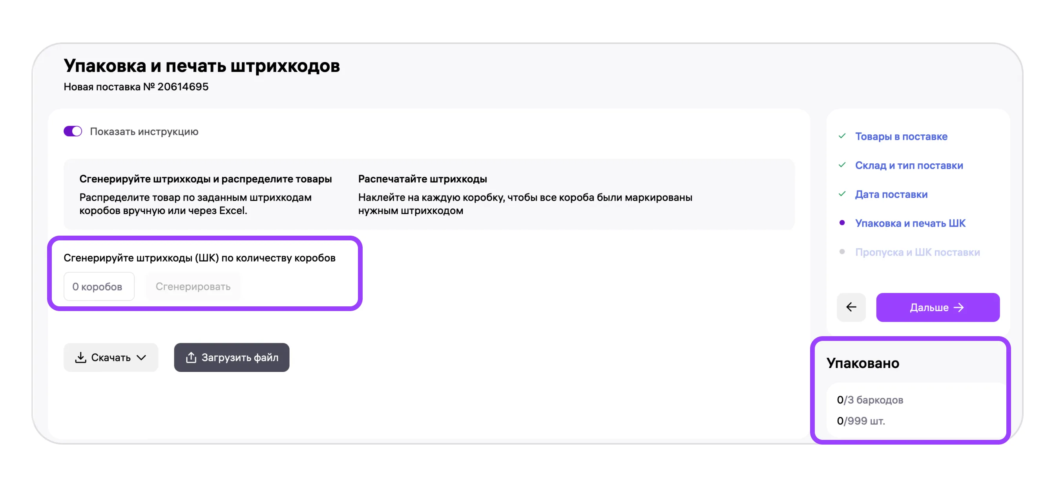This screenshot has height=487, width=1055.
Task: Click purple bullet beside Упаковка и печать ШК
Action: click(x=842, y=223)
